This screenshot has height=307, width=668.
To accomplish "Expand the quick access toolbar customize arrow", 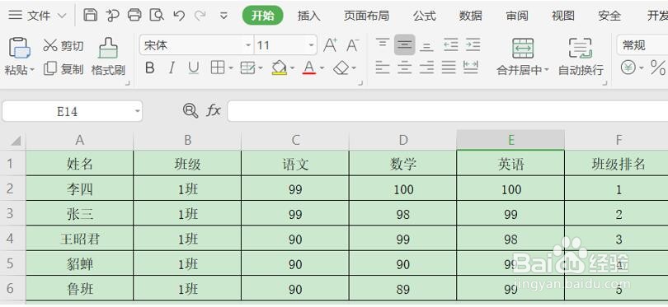I will 223,16.
